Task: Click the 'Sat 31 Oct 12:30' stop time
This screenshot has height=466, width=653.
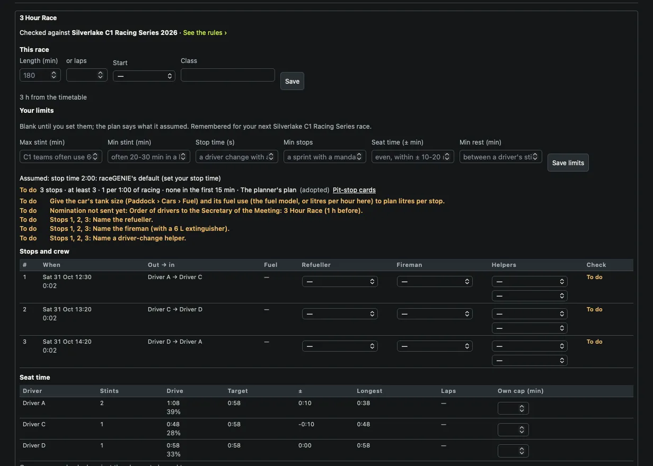Action: pyautogui.click(x=67, y=277)
